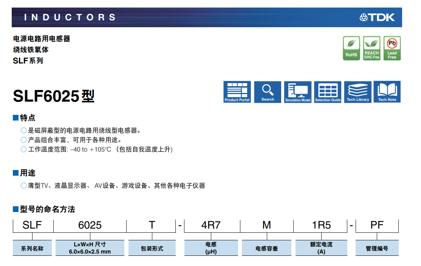Click the RoHS compliance badge

point(351,48)
